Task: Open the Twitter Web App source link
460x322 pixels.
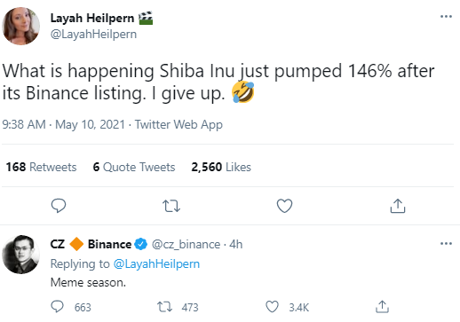Action: coord(178,124)
